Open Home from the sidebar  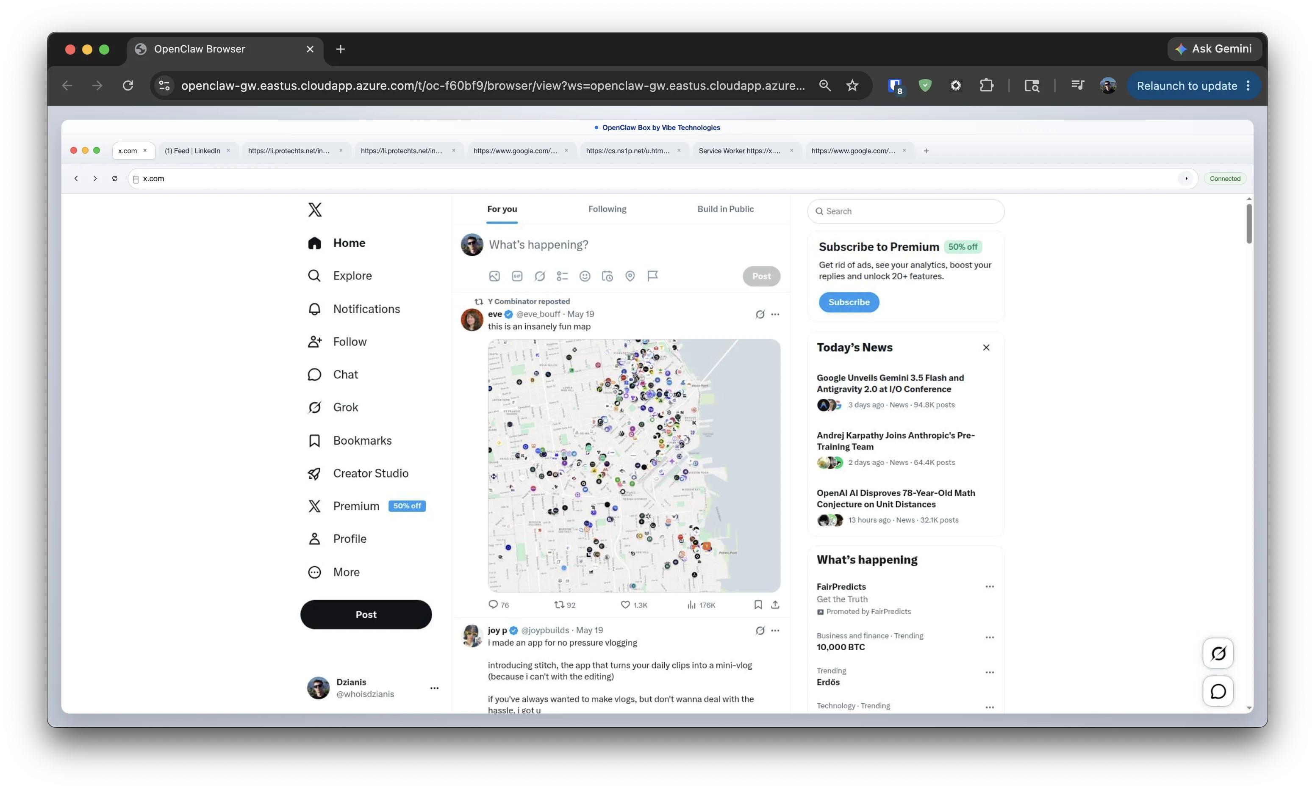click(x=337, y=243)
